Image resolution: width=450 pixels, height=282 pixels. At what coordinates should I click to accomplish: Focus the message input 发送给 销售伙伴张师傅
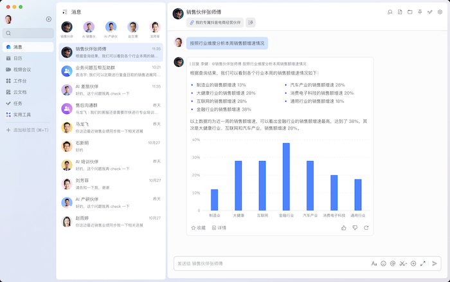271,263
